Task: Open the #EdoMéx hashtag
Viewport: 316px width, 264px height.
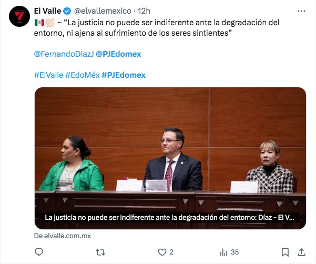Action: pos(82,75)
